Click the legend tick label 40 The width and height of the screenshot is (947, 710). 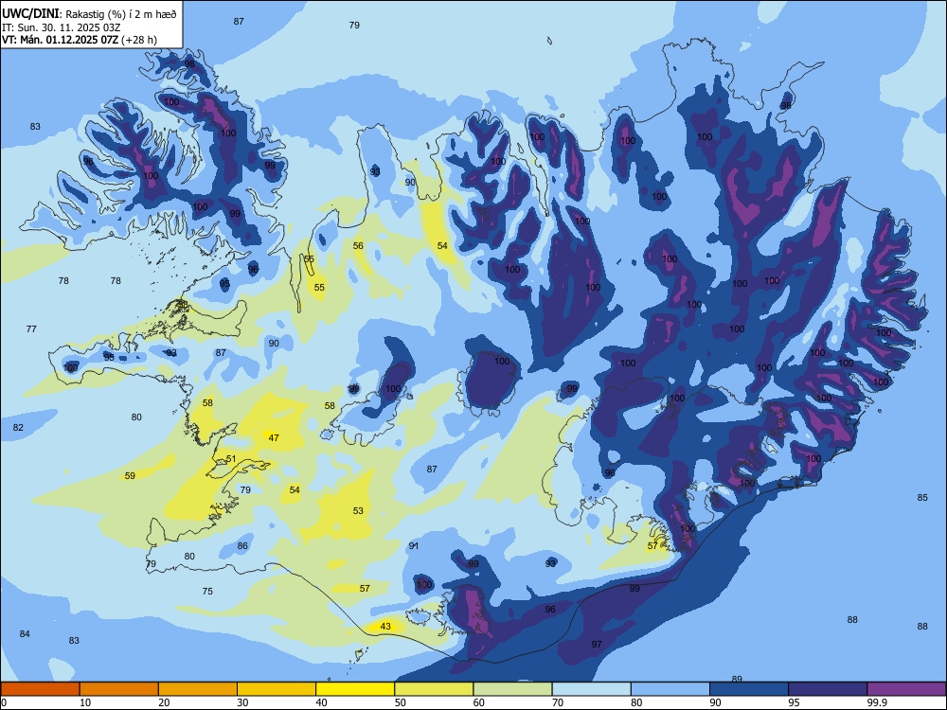click(321, 702)
